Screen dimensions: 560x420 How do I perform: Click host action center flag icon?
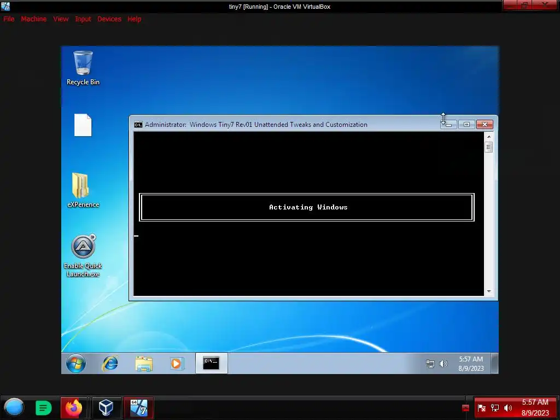click(x=481, y=408)
